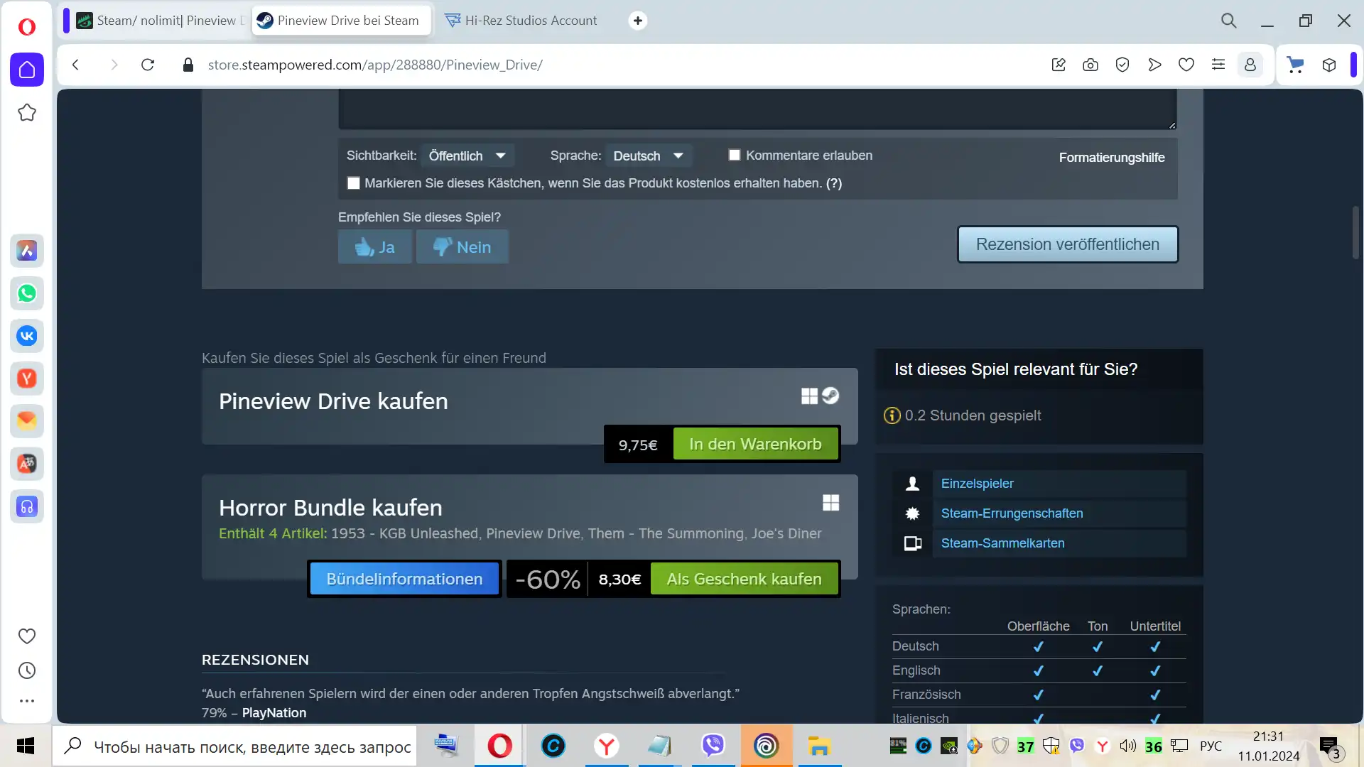Click Windows taskbar search box
Screen dimensions: 1364x767
tap(234, 746)
